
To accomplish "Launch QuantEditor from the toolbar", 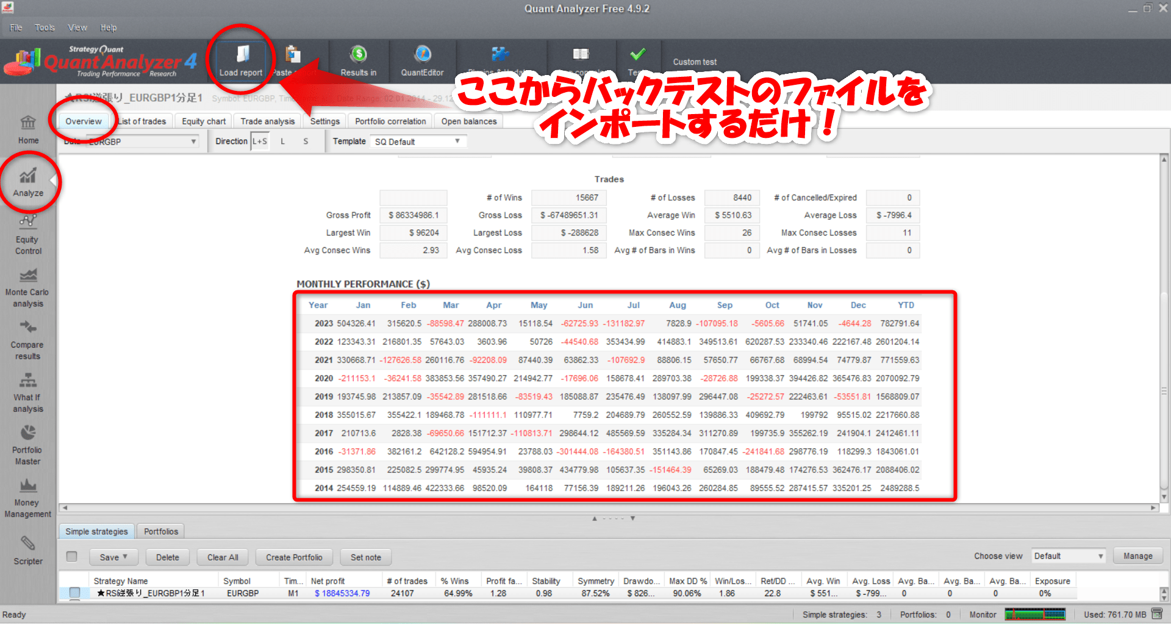I will (423, 60).
